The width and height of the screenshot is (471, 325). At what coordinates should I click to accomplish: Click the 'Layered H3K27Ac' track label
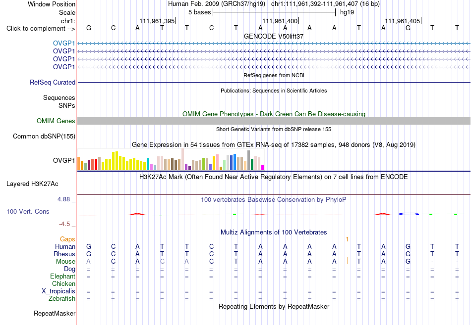point(32,184)
